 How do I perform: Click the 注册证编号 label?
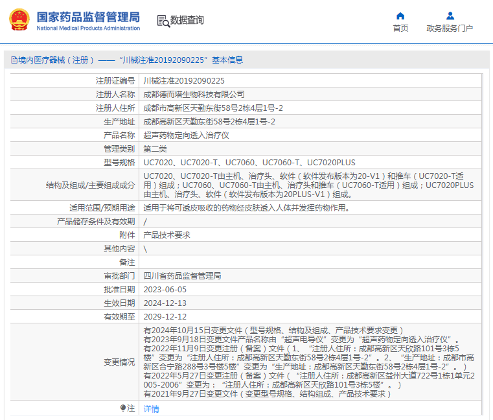[x=115, y=81]
